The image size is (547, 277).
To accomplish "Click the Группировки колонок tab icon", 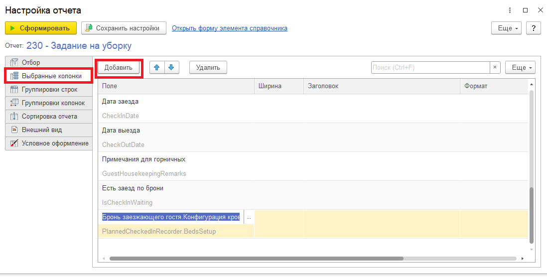I will (x=14, y=103).
